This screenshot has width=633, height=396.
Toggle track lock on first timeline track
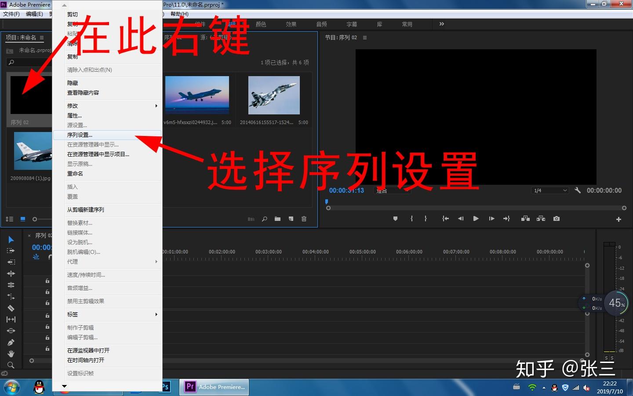pyautogui.click(x=47, y=281)
